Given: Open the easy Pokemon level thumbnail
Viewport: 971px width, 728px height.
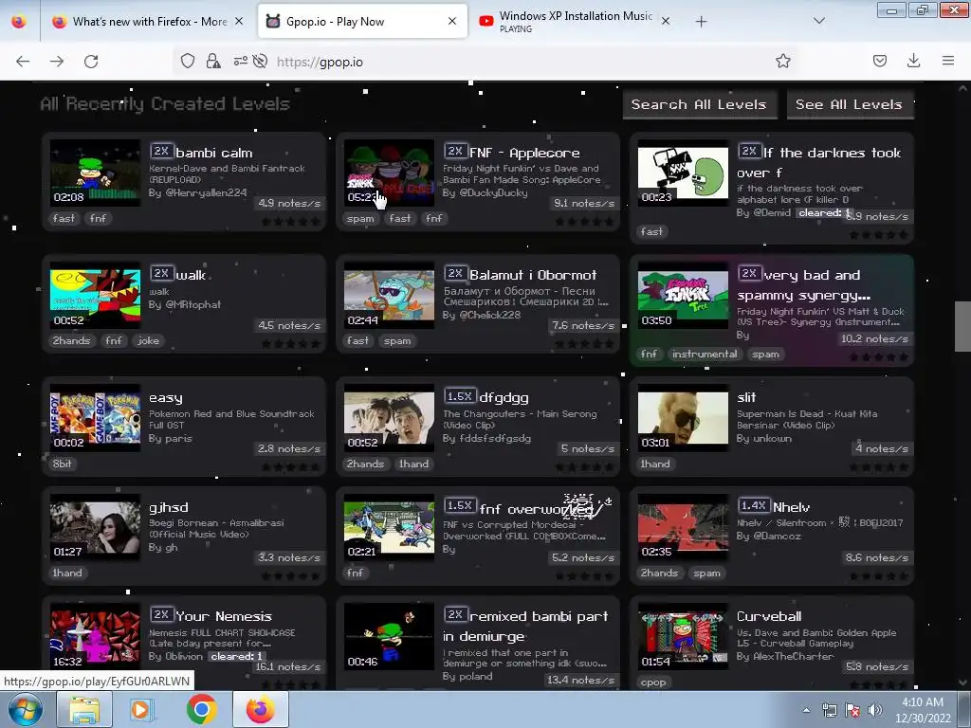Looking at the screenshot, I should click(x=96, y=418).
